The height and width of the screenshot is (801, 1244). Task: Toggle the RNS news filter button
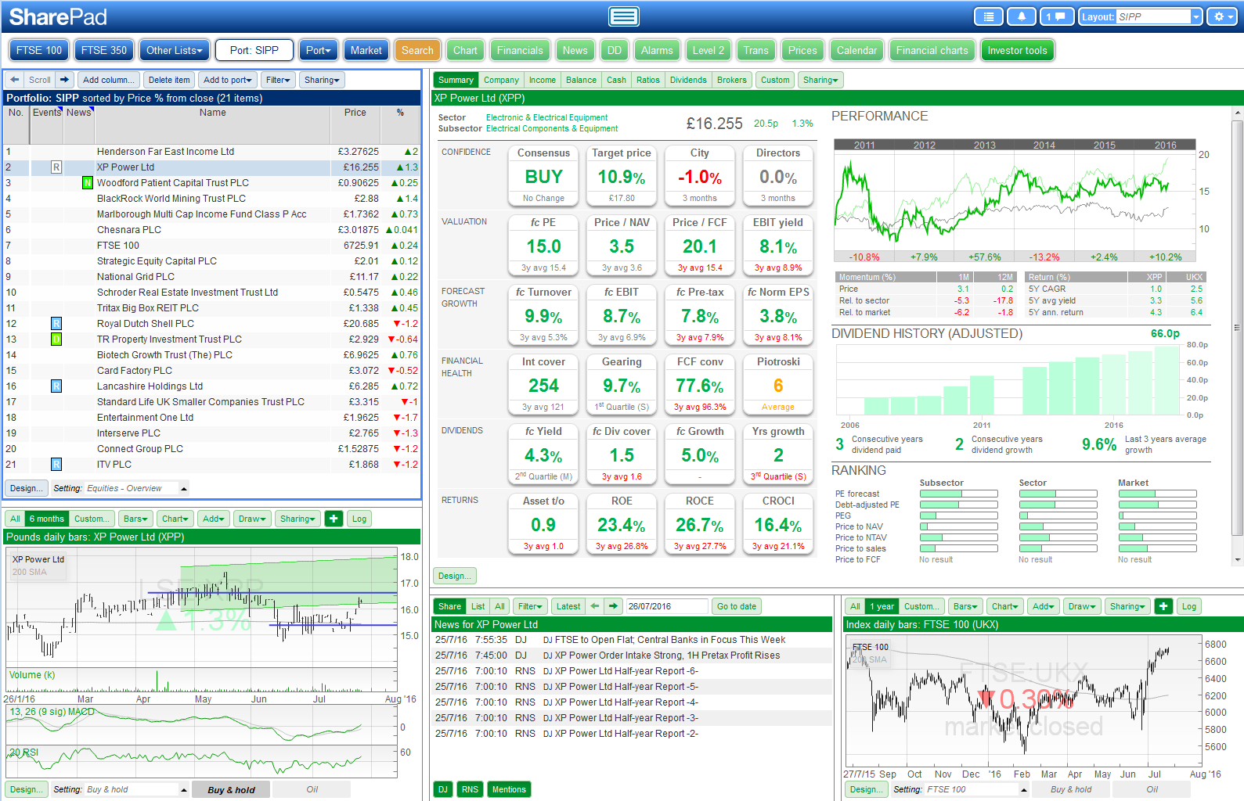coord(470,789)
